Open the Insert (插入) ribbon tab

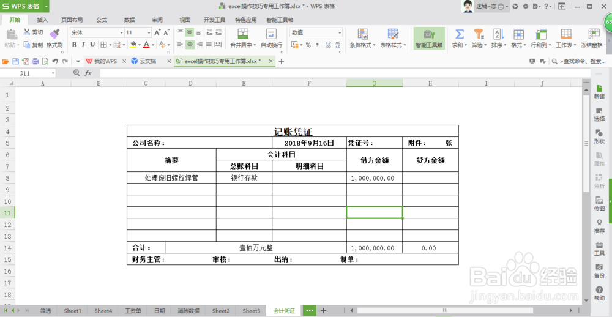(x=42, y=20)
